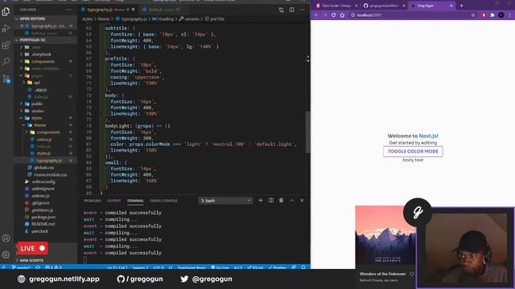This screenshot has width=515, height=289.
Task: Open the Explorer view in activity bar
Action: pos(6,12)
